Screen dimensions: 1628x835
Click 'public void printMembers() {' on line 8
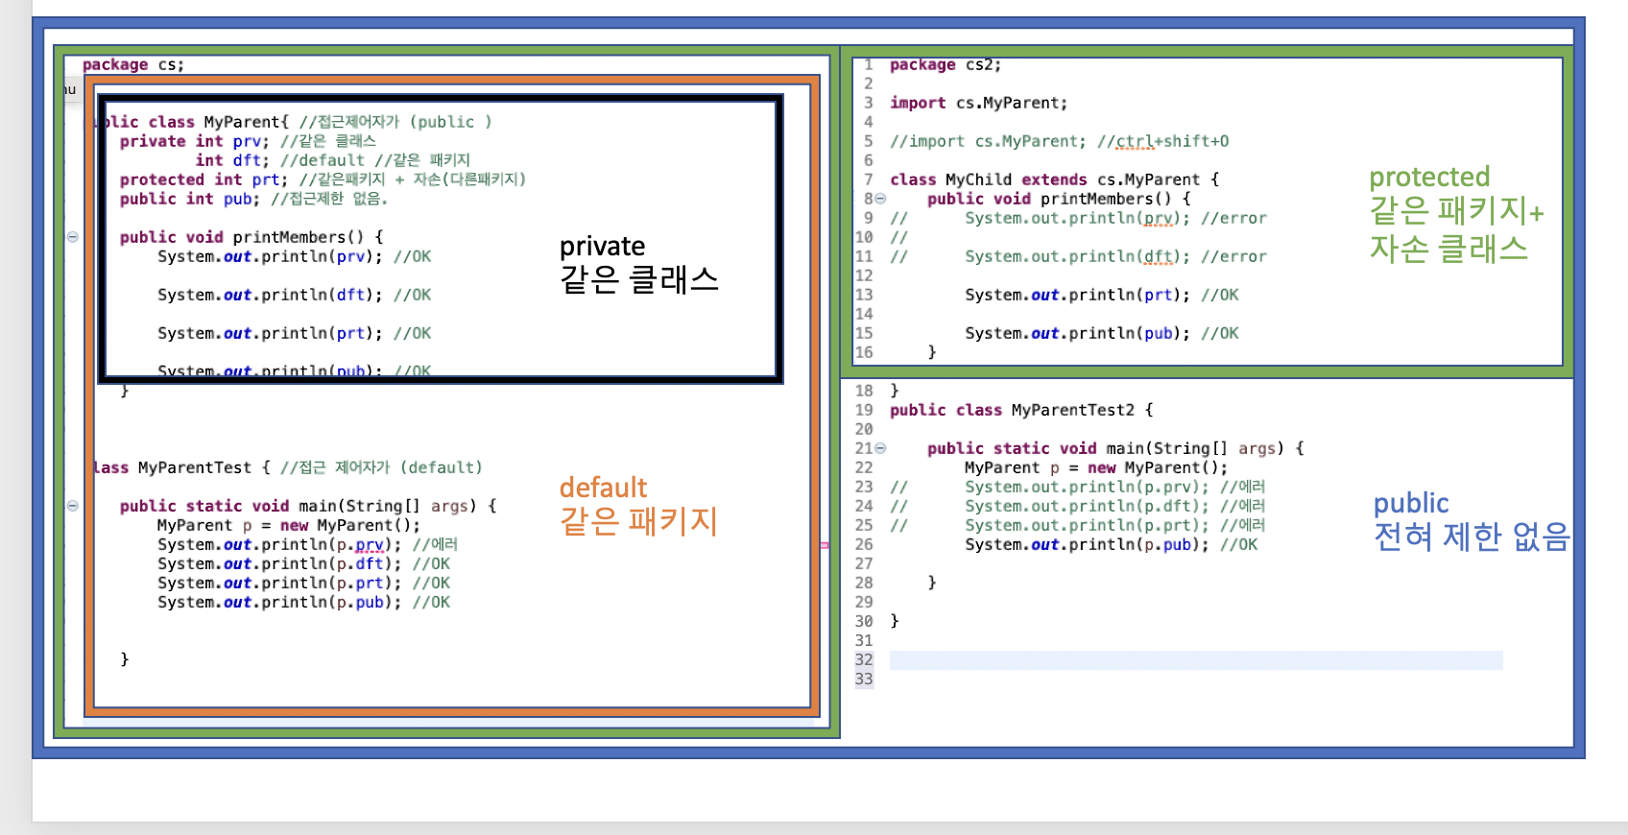[1059, 199]
